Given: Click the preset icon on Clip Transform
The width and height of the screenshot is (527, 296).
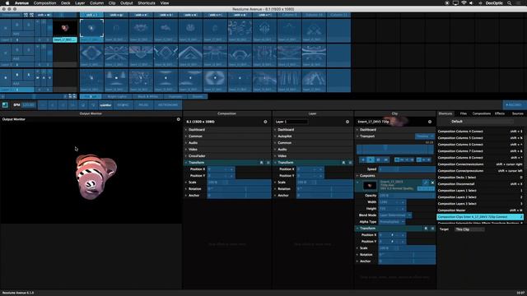Looking at the screenshot, I should coord(426,229).
